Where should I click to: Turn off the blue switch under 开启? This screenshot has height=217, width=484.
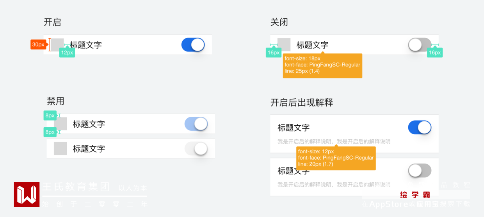193,45
